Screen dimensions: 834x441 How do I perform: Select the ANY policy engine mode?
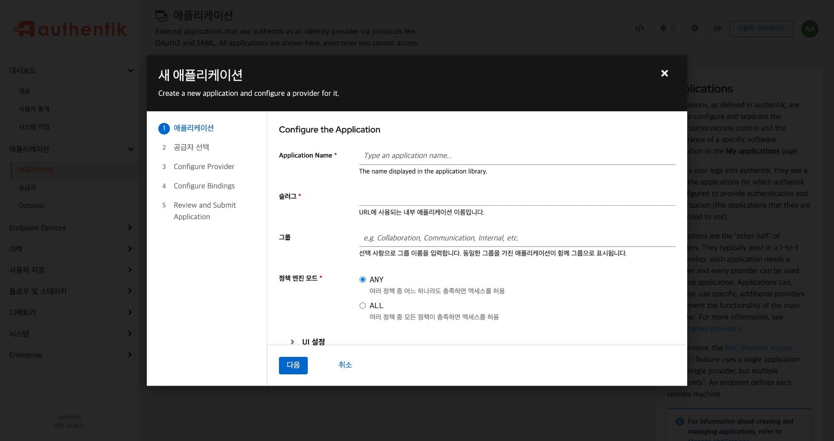pyautogui.click(x=362, y=279)
